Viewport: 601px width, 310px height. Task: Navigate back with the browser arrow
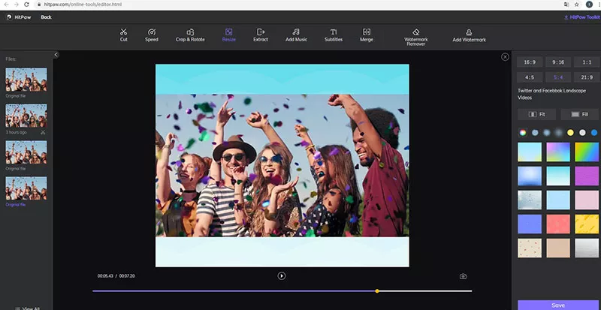(x=6, y=5)
